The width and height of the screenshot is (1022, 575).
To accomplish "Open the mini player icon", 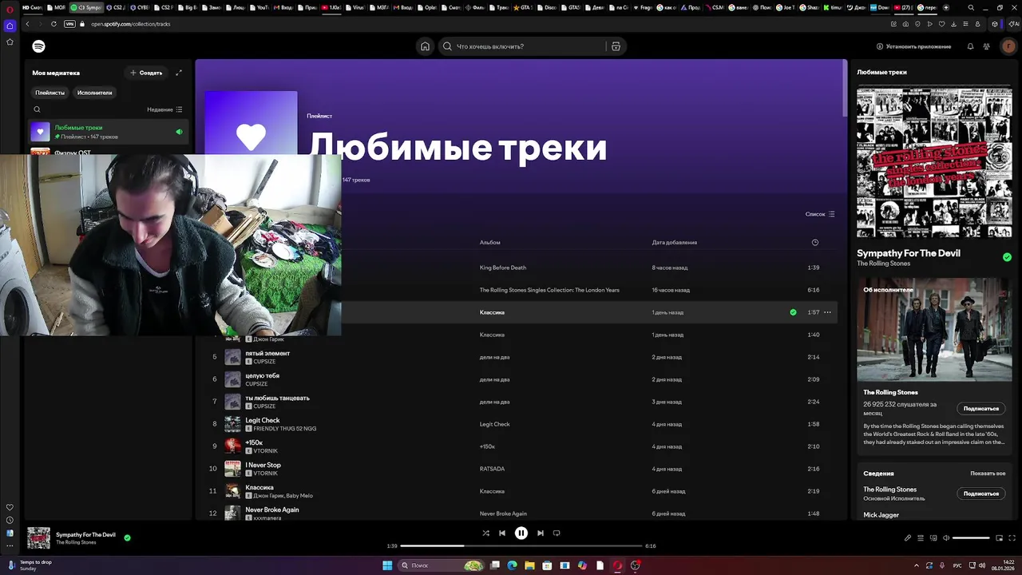I will coord(999,537).
